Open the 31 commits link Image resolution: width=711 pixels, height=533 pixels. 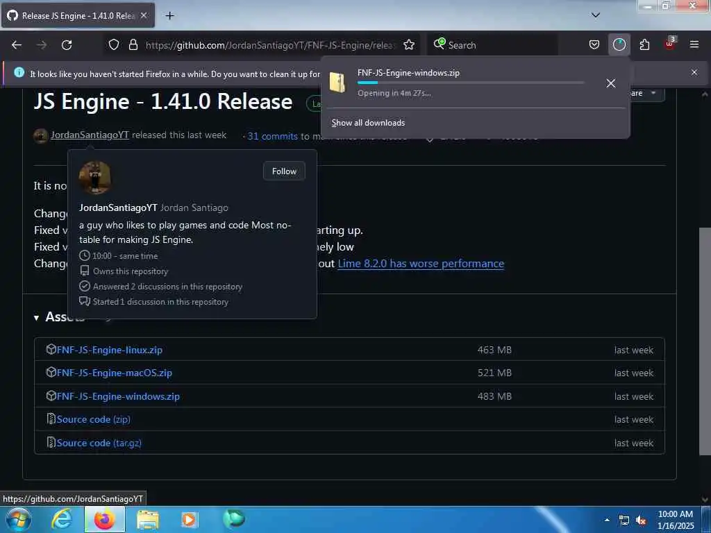point(272,136)
